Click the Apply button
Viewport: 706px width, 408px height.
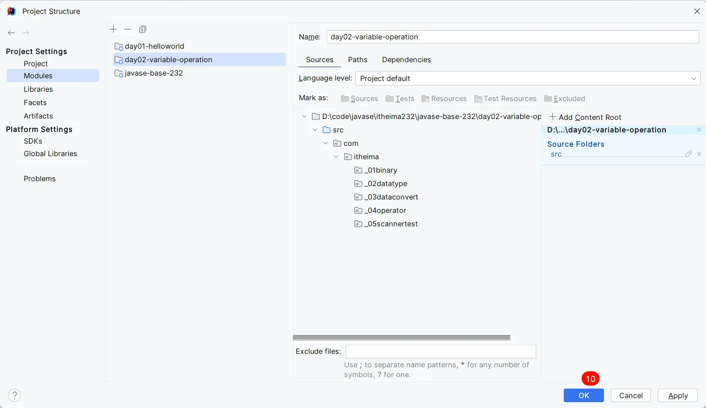[678, 395]
